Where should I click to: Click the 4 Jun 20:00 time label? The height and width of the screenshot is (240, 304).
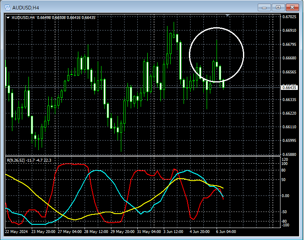[x=200, y=232]
